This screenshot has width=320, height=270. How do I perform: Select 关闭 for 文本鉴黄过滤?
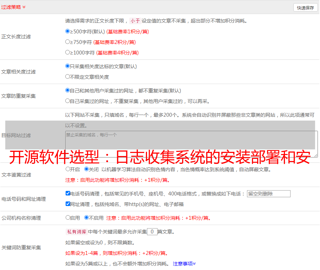(x=86, y=169)
